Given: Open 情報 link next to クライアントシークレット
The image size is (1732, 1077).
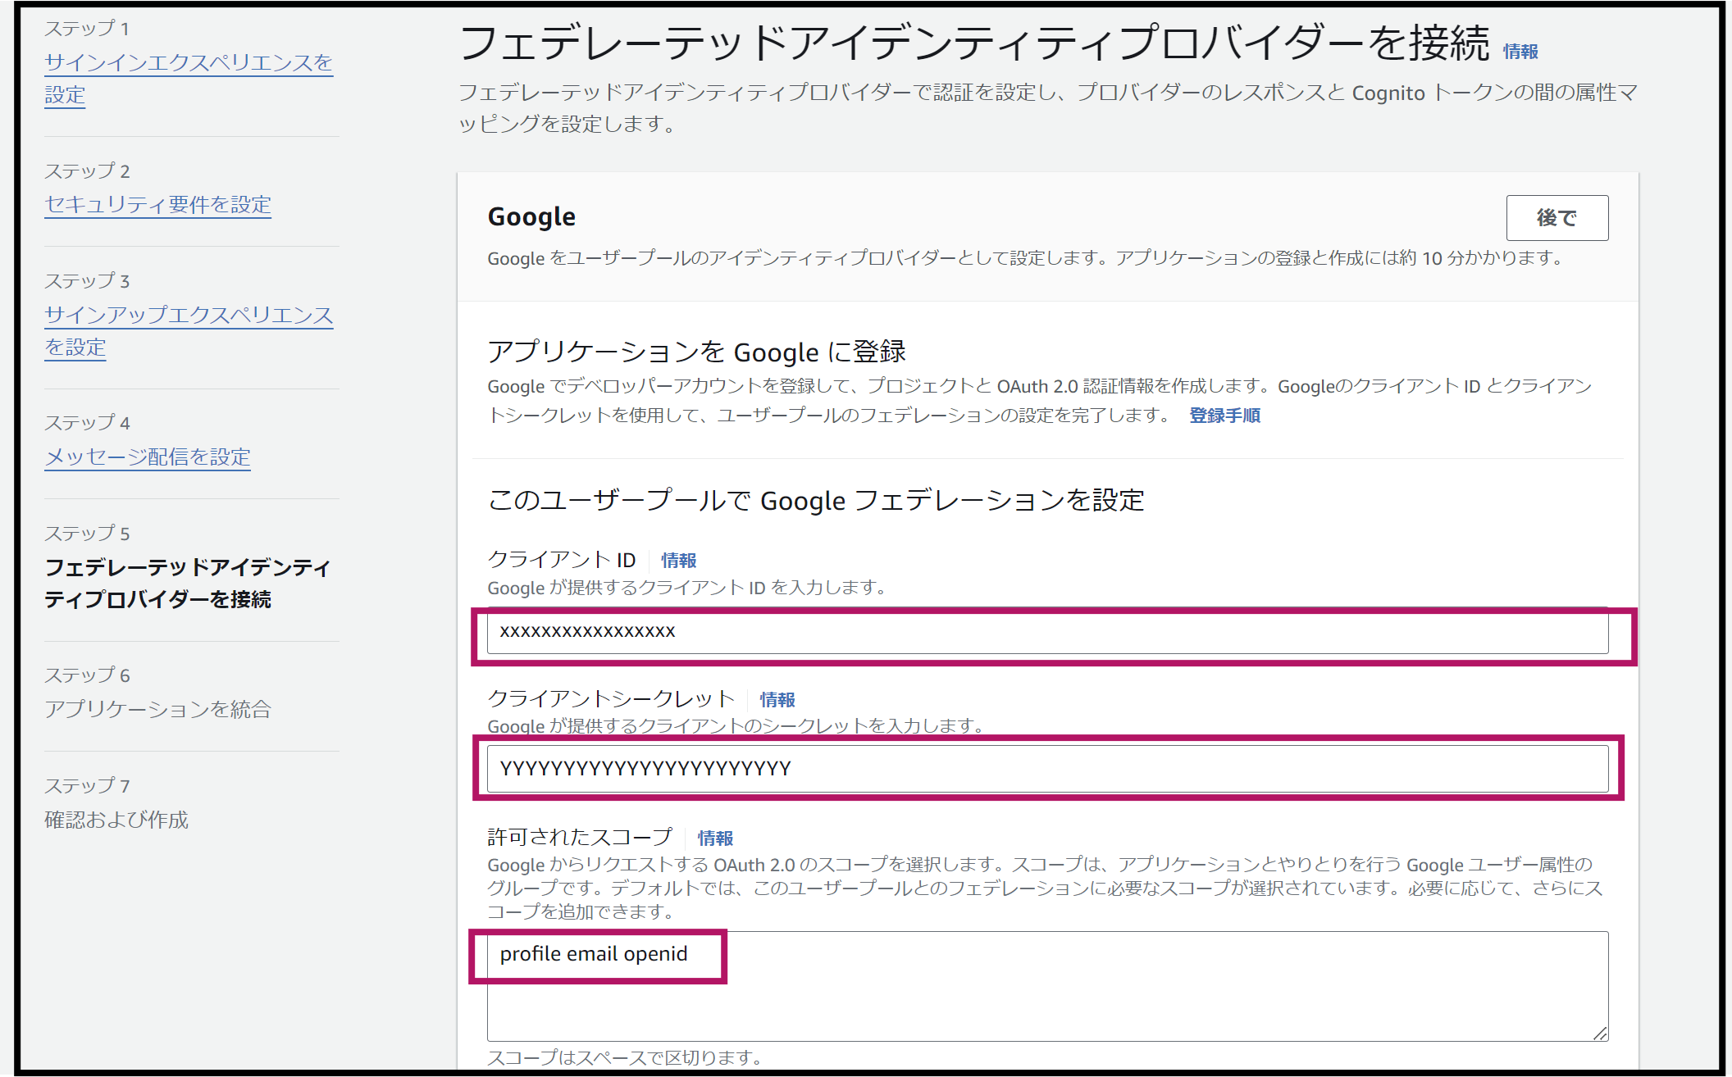Looking at the screenshot, I should tap(777, 700).
